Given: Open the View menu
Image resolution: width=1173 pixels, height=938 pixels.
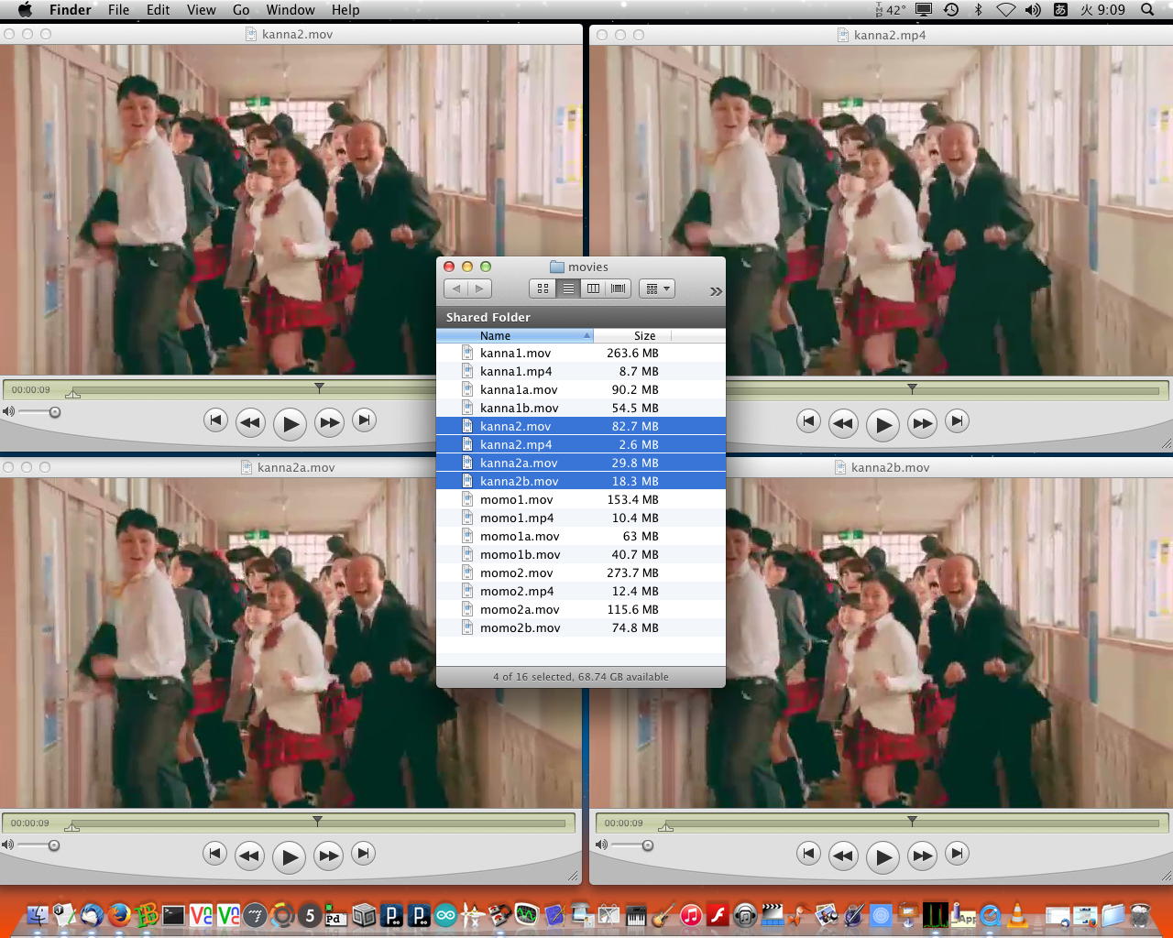Looking at the screenshot, I should click(x=202, y=10).
